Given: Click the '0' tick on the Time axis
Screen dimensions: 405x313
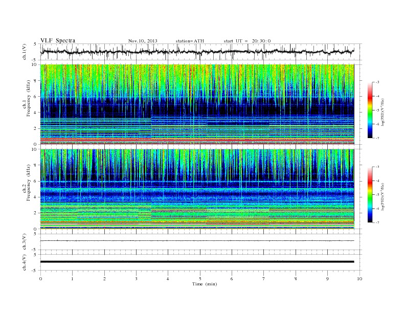Looking at the screenshot, I should (x=40, y=279).
